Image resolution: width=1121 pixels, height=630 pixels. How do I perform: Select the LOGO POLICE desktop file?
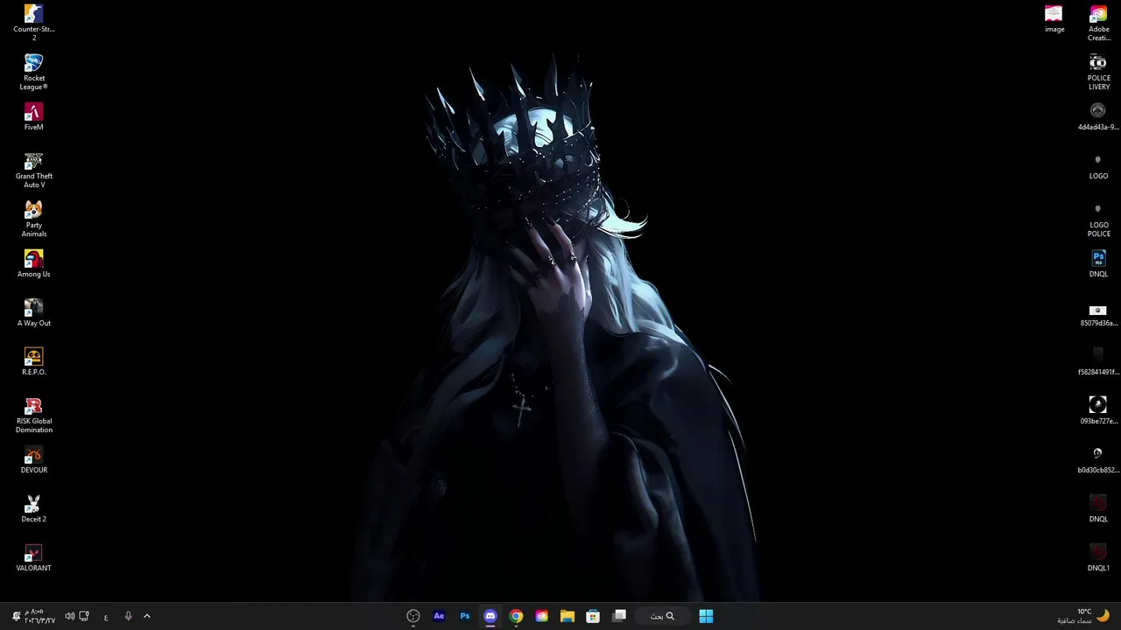[x=1098, y=219]
